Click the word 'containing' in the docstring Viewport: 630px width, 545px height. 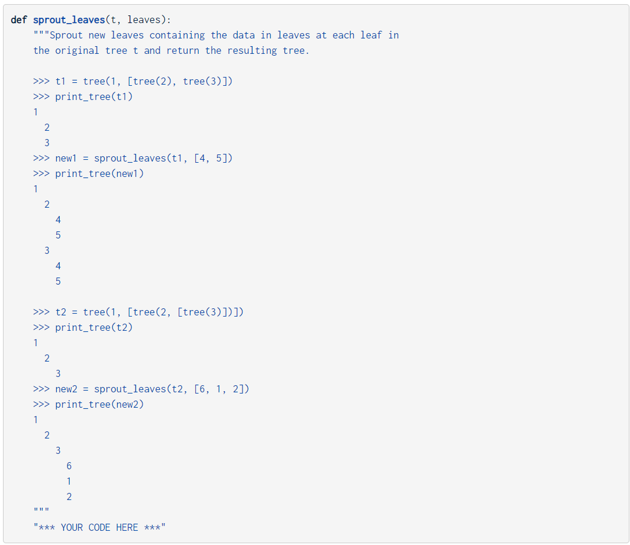177,36
